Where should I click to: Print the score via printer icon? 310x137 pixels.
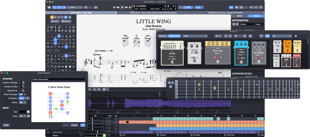point(95,7)
